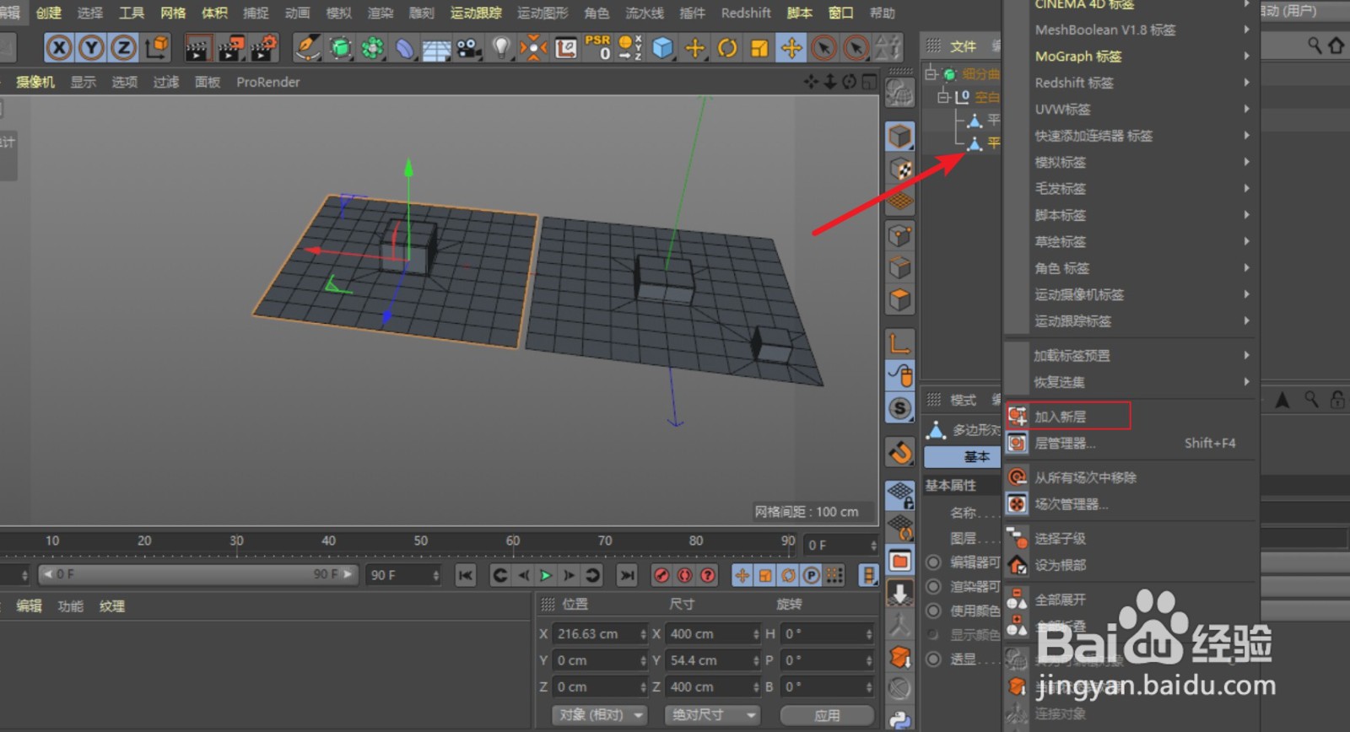Image resolution: width=1350 pixels, height=732 pixels.
Task: Click the blue Cube primitive icon
Action: pos(663,48)
